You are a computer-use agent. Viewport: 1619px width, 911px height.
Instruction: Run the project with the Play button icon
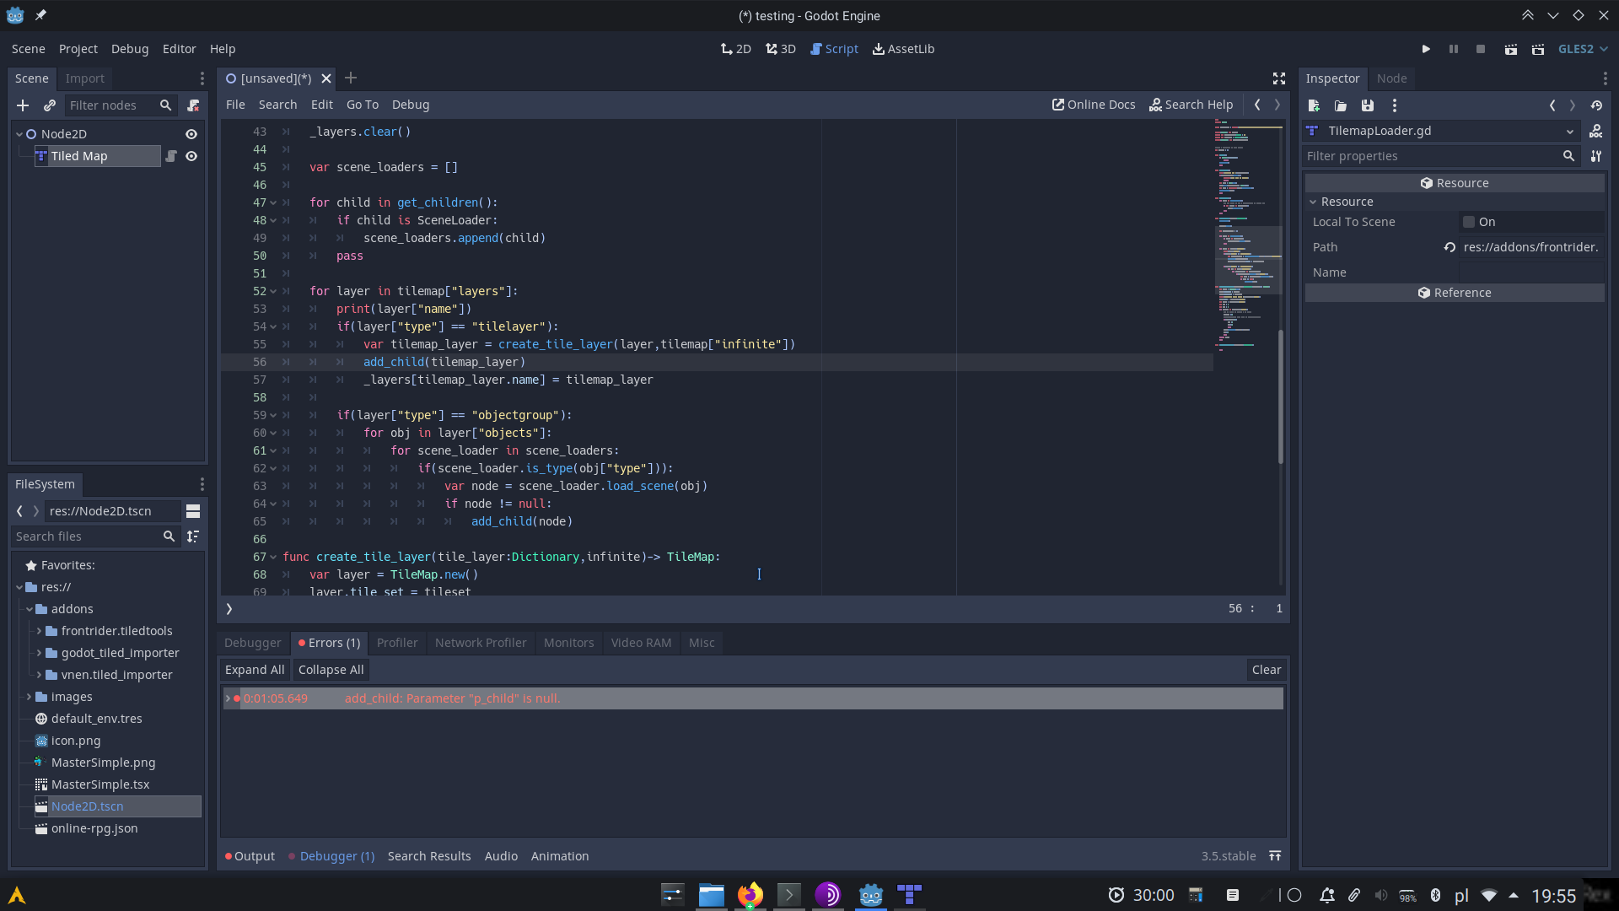coord(1426,48)
